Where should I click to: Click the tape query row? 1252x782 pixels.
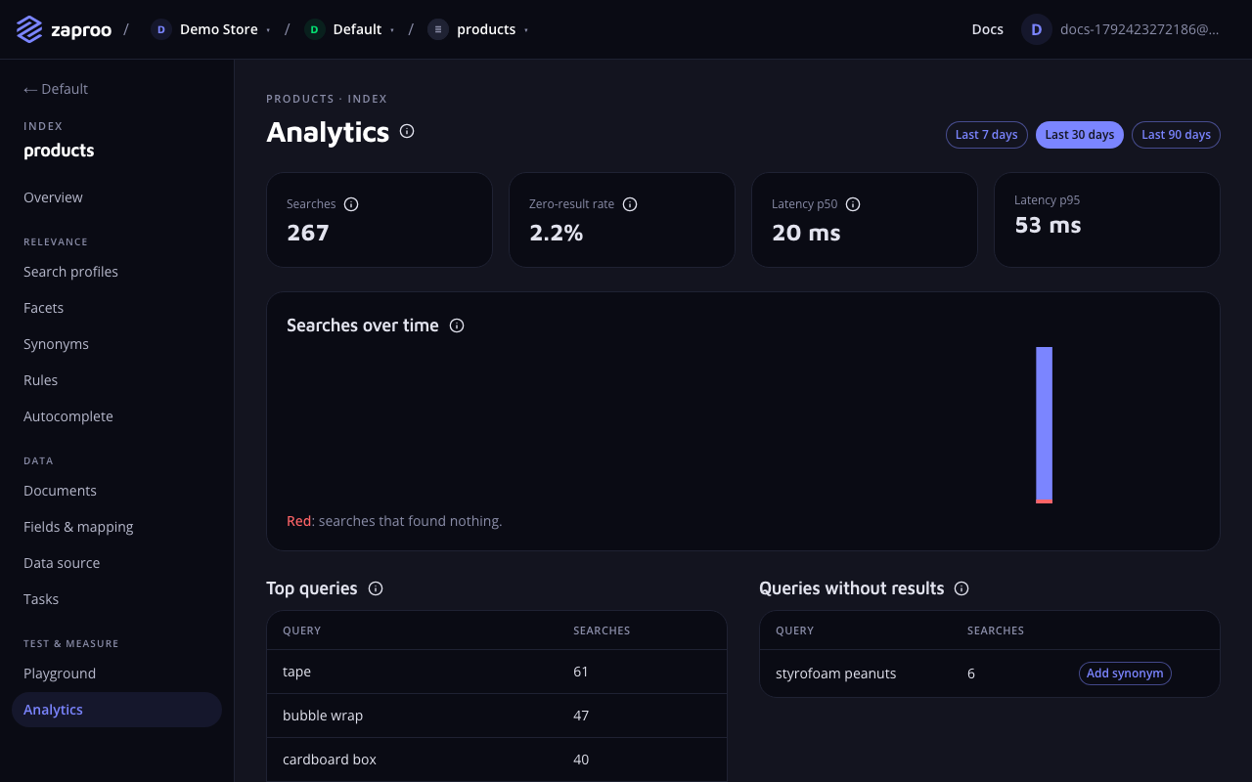497,672
